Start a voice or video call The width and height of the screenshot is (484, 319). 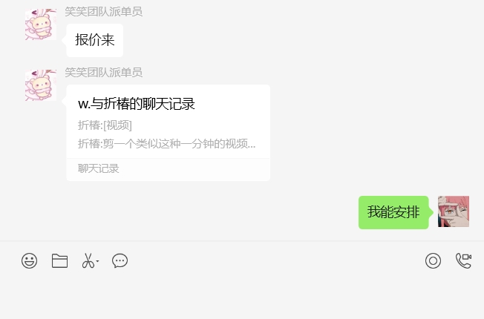tap(464, 260)
